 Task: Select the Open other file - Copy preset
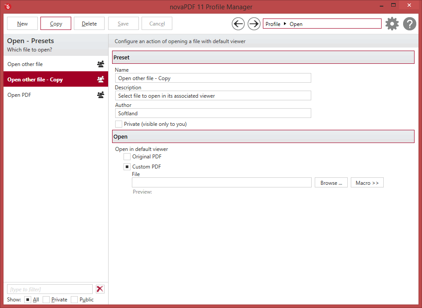coord(56,79)
